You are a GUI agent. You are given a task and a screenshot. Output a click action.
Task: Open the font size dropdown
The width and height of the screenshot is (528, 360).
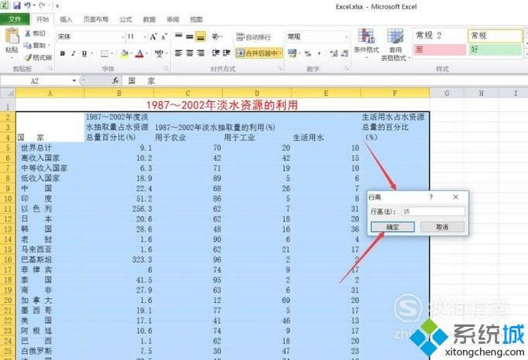pos(145,37)
